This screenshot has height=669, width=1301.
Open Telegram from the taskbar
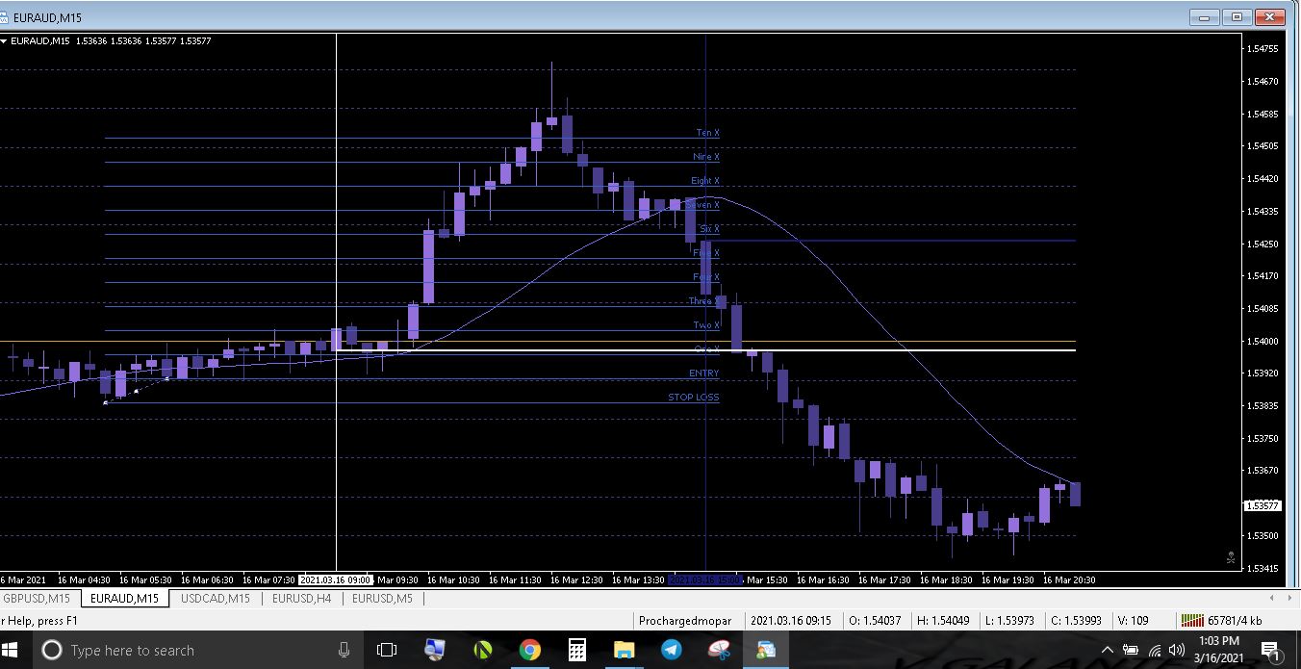pos(672,651)
